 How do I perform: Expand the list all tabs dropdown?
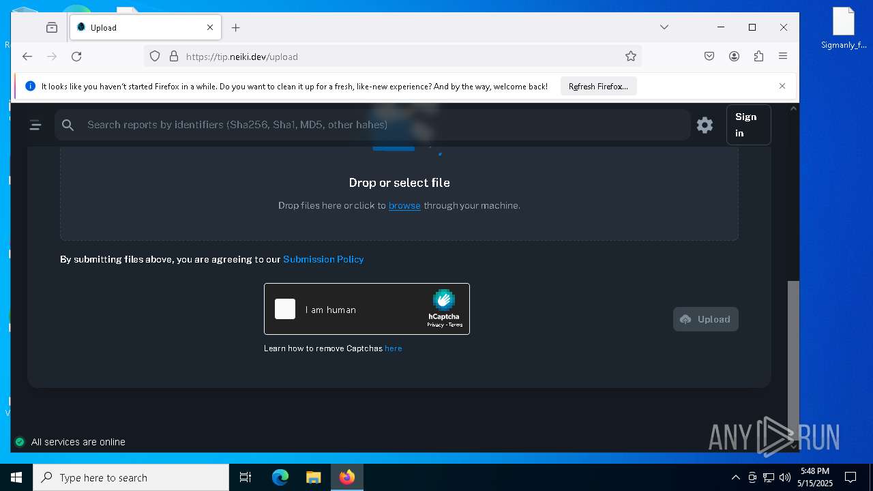tap(664, 27)
